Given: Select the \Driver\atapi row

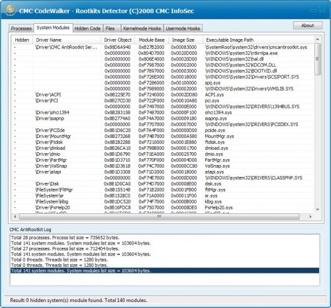Looking at the screenshot, I should pos(163,172).
